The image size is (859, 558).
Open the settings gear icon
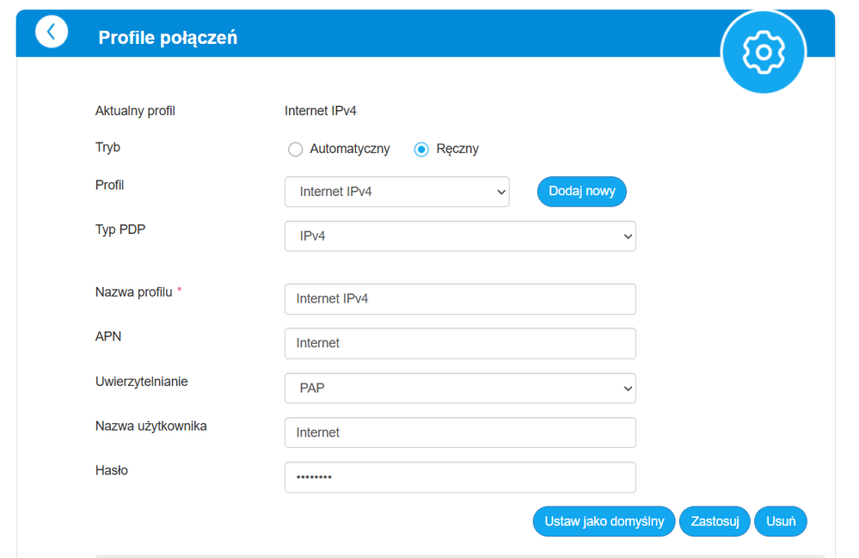click(x=764, y=52)
